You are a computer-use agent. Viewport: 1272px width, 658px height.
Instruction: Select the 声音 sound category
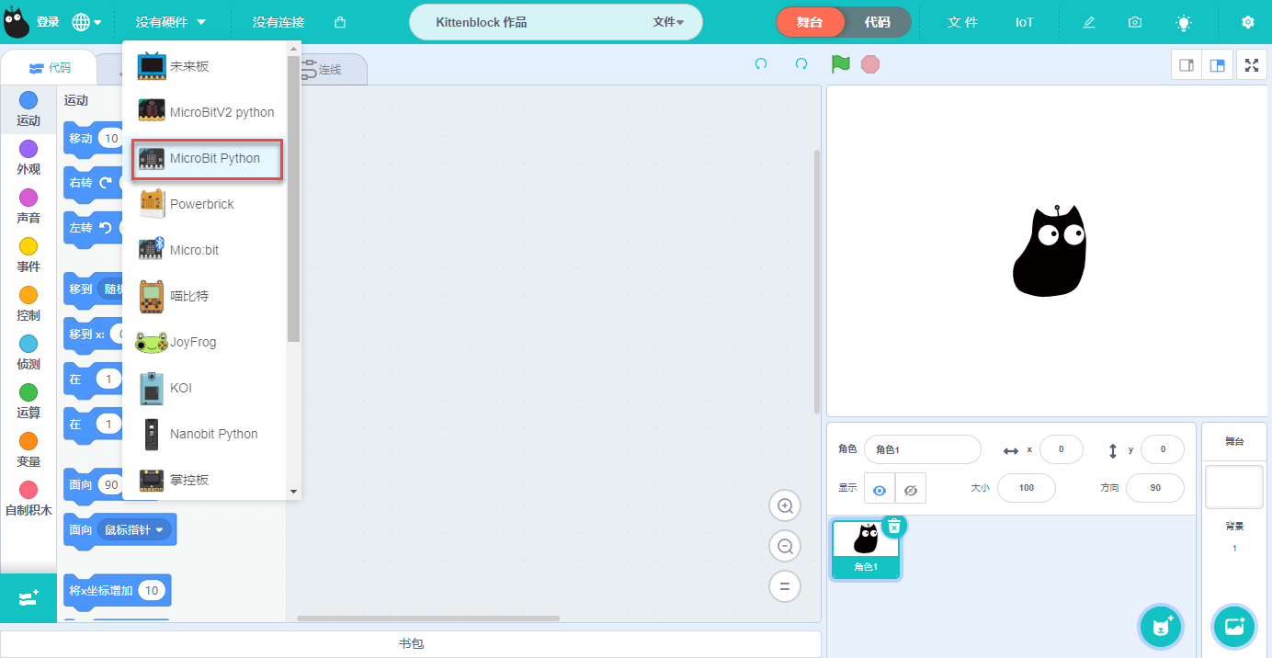[x=28, y=207]
